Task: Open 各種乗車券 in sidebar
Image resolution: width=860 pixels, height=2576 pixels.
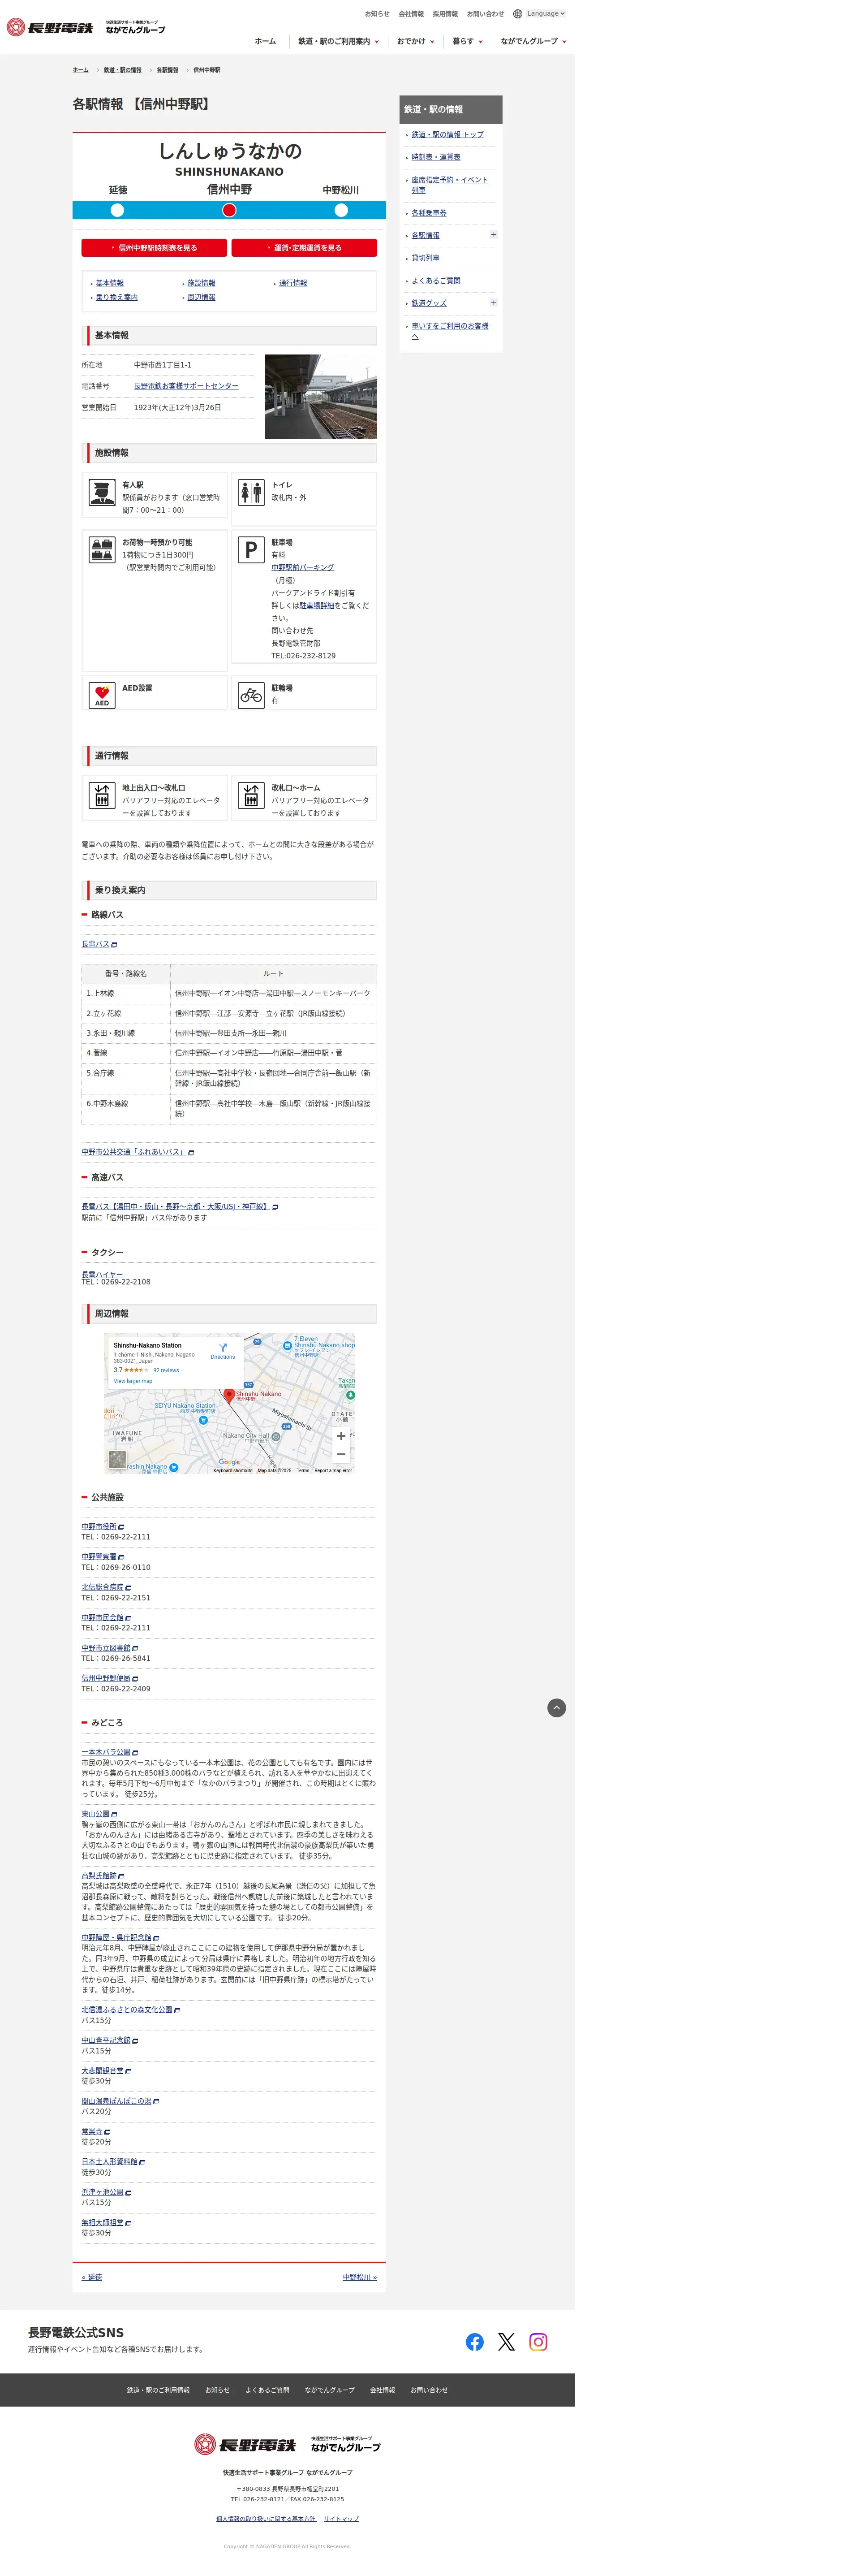Action: pyautogui.click(x=429, y=213)
